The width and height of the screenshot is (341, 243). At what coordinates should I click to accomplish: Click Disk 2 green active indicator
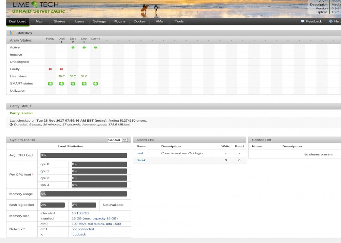click(x=73, y=47)
